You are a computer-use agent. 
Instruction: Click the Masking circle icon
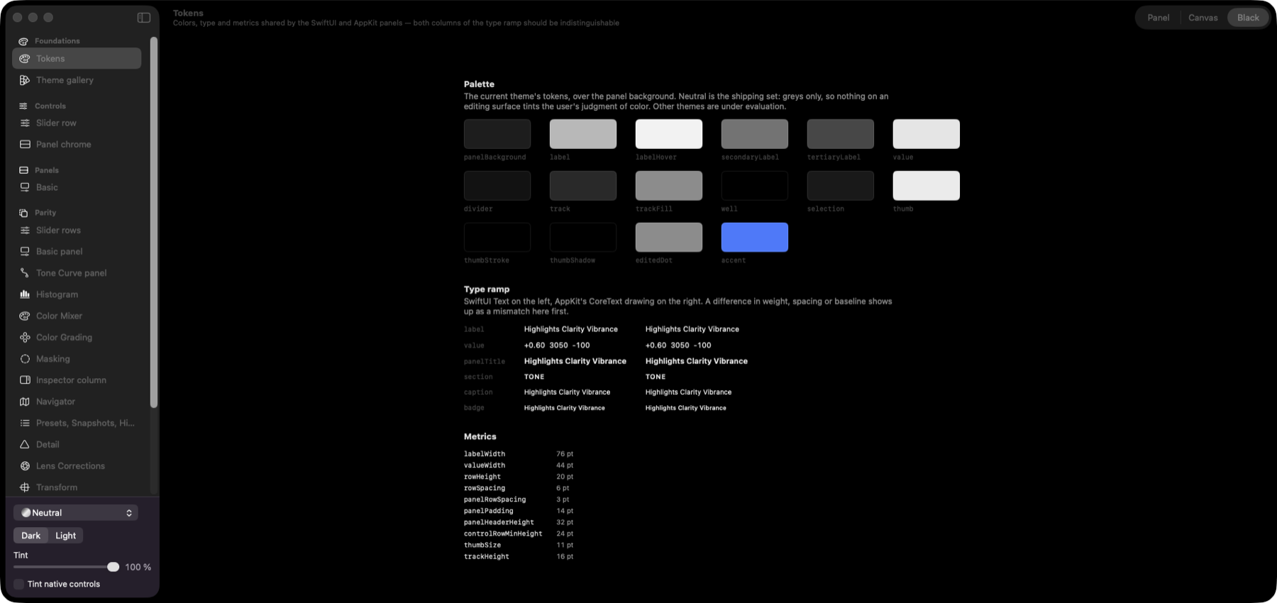click(x=25, y=359)
